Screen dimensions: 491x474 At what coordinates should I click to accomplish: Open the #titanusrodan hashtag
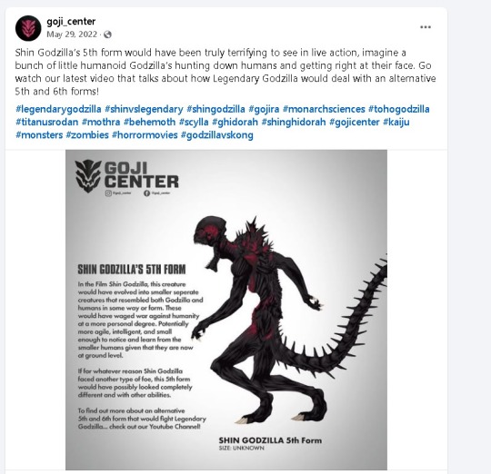pyautogui.click(x=47, y=122)
